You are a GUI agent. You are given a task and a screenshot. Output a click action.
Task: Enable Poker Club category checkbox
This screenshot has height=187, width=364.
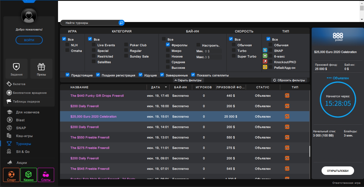[x=126, y=45]
